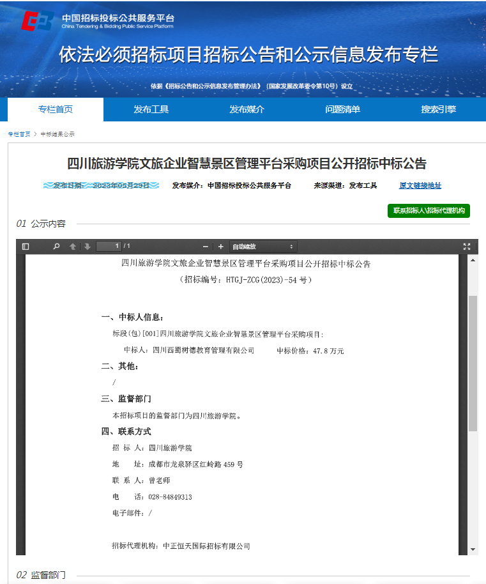Open the 问题清单 tab
486x584 pixels.
coord(343,109)
